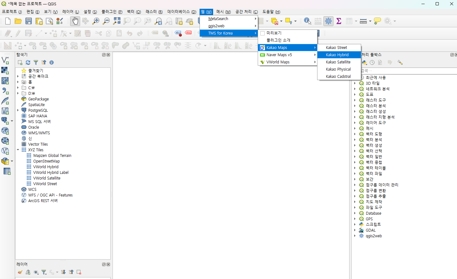Click the Open Layer Styling brush in Layers panel
The height and width of the screenshot is (279, 457).
[x=20, y=272]
